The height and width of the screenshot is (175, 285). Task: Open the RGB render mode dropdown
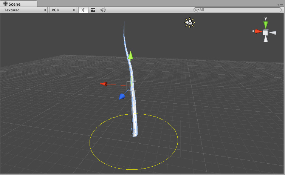pos(63,10)
